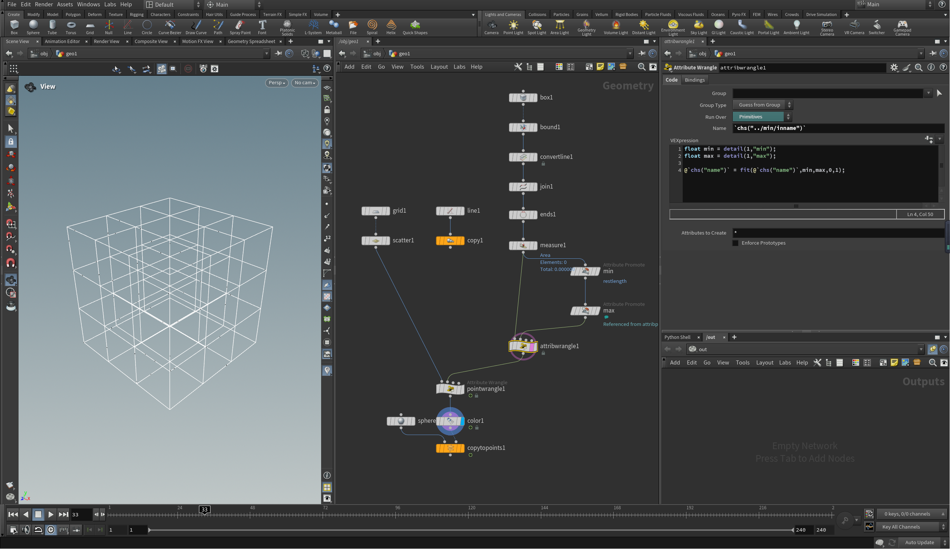Add a Camera from the shelf
Viewport: 950px width, 549px height.
pos(491,27)
